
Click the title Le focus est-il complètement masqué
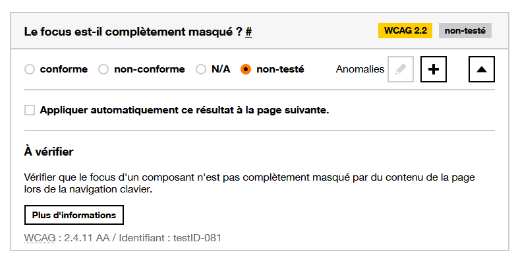(132, 32)
